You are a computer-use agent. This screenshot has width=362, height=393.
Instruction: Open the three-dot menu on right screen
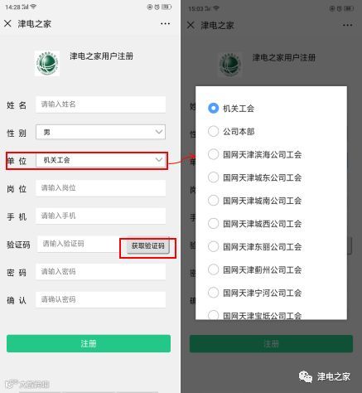pos(347,25)
